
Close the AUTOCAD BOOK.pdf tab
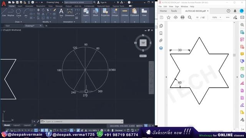tap(208, 11)
